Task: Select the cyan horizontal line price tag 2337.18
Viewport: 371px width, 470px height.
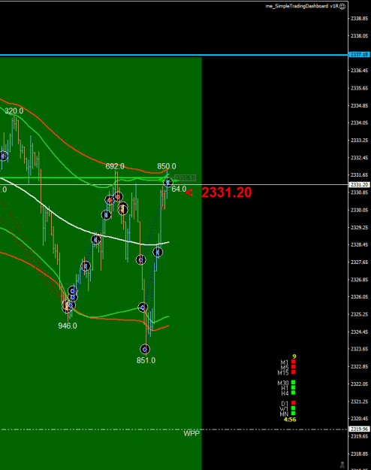Action: pos(360,55)
